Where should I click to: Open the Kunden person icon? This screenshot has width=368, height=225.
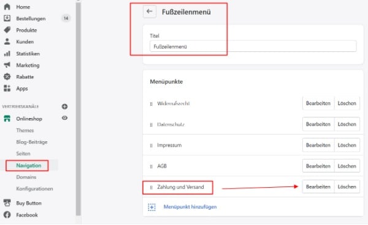(7, 42)
